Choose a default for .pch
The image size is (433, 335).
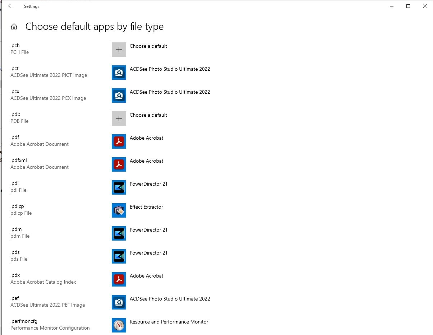pos(148,46)
